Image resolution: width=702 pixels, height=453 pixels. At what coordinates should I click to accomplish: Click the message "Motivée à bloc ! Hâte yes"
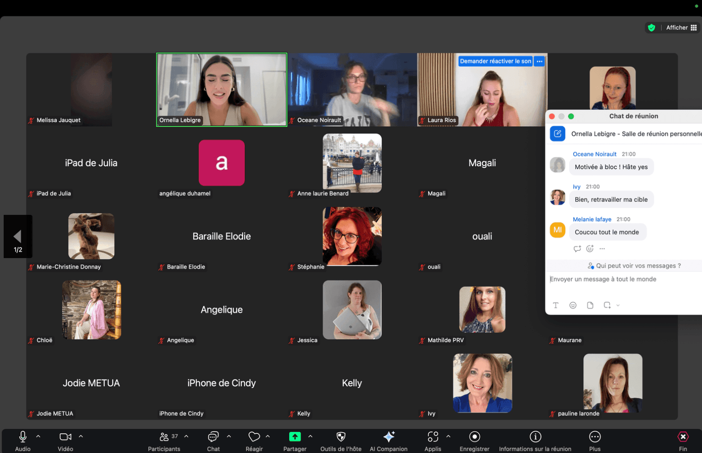pos(611,167)
